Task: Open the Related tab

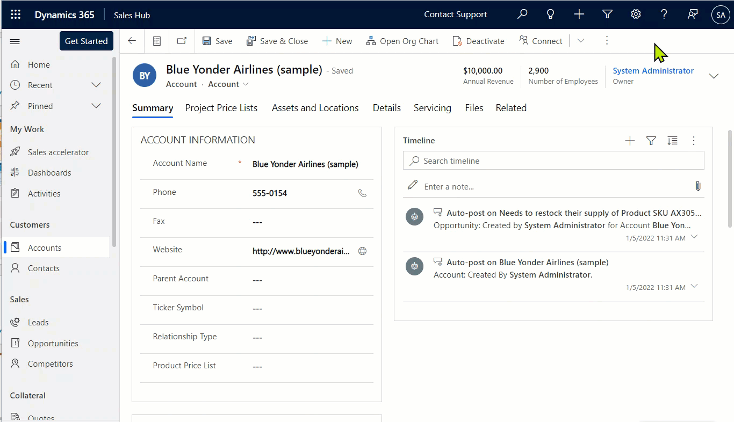Action: (x=511, y=108)
